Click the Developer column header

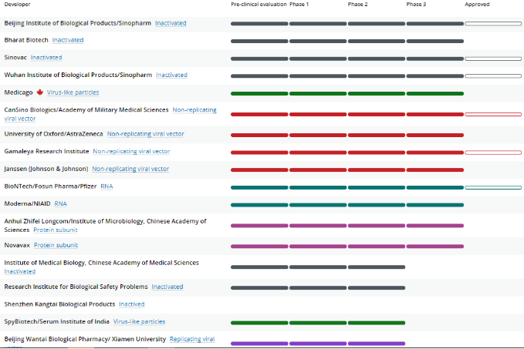[18, 5]
